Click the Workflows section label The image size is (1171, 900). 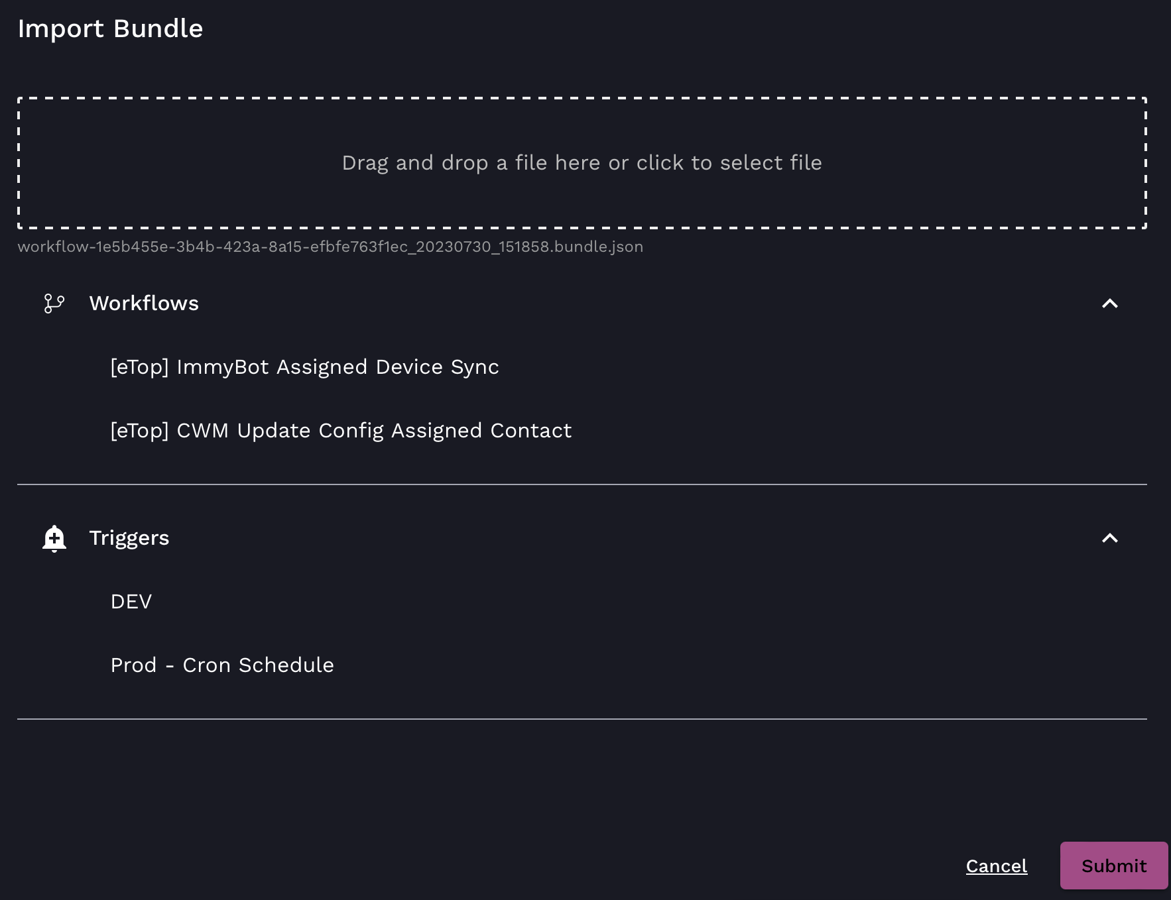144,303
